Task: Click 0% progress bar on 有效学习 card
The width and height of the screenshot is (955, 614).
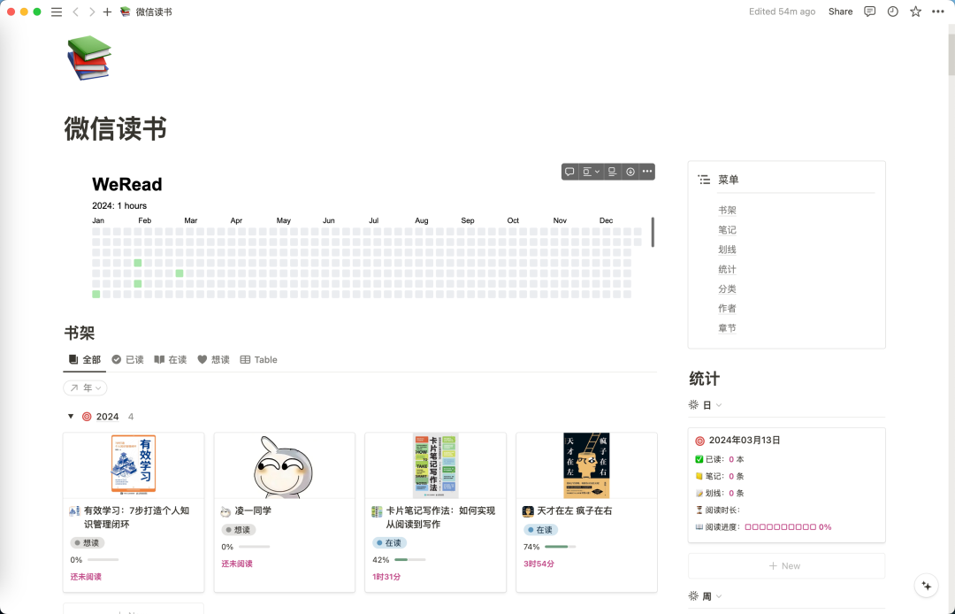Action: [103, 560]
